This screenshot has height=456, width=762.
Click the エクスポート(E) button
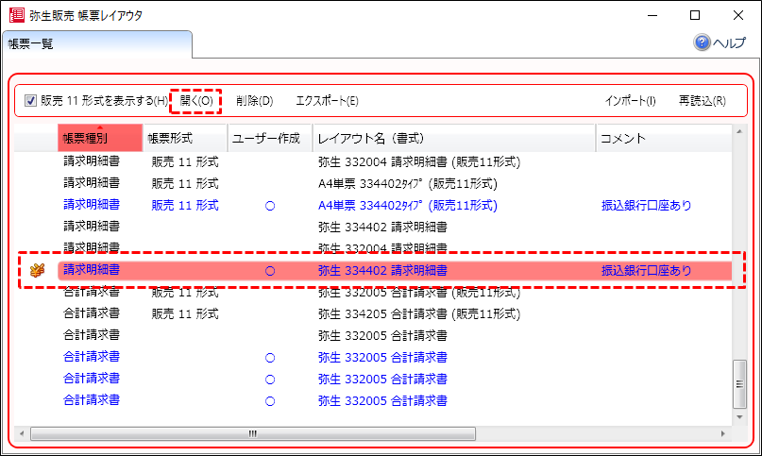(x=327, y=101)
